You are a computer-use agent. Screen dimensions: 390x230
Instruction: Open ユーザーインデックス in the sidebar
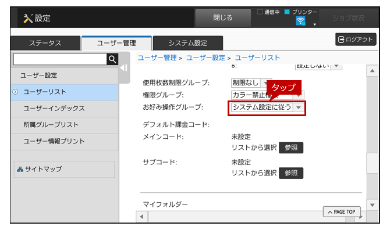64,109
